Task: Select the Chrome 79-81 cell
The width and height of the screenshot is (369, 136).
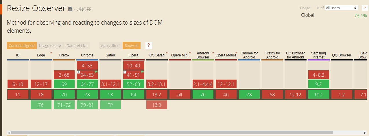Action: 87,105
